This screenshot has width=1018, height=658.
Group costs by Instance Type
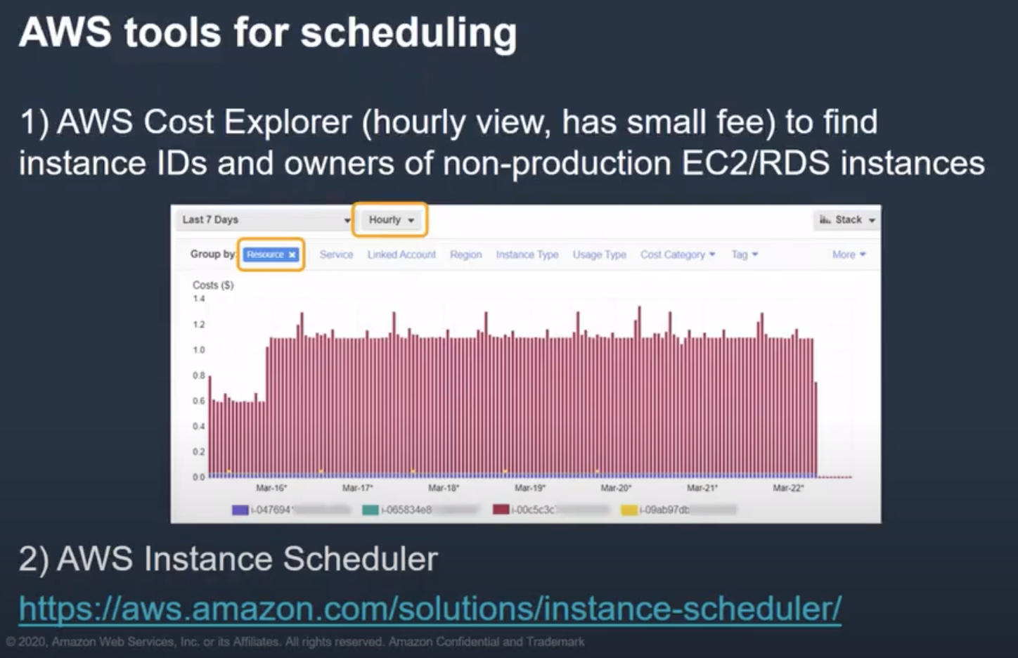point(527,254)
